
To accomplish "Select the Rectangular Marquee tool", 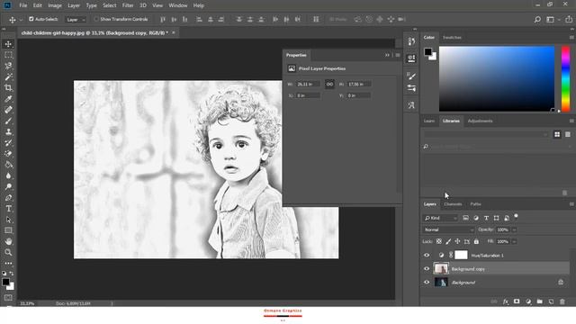I will point(8,55).
